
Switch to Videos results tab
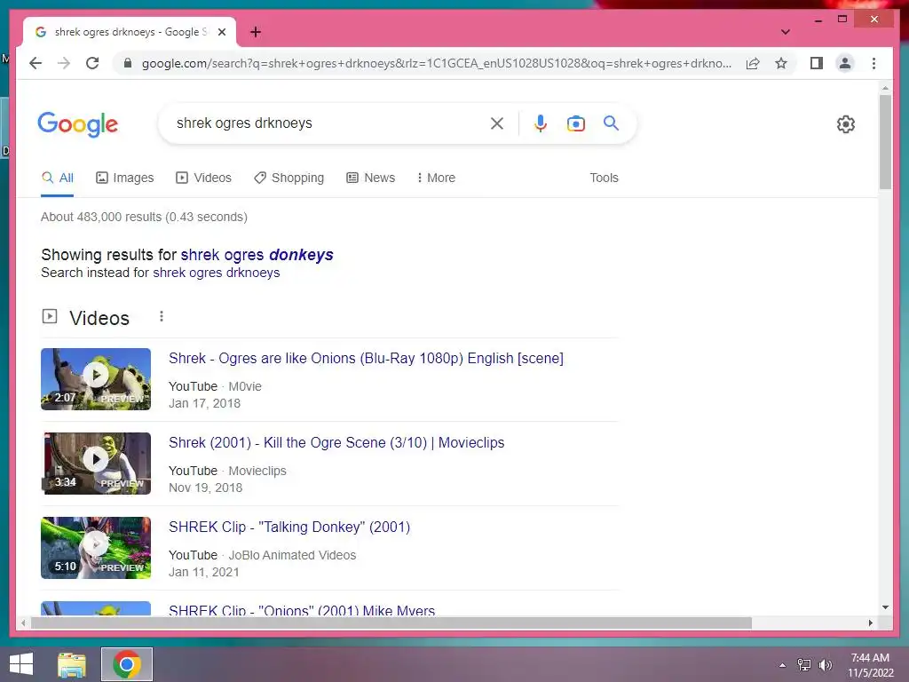[203, 178]
